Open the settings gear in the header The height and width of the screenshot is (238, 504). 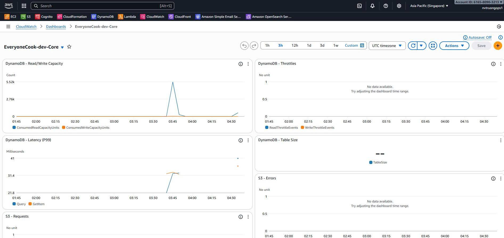tap(399, 6)
